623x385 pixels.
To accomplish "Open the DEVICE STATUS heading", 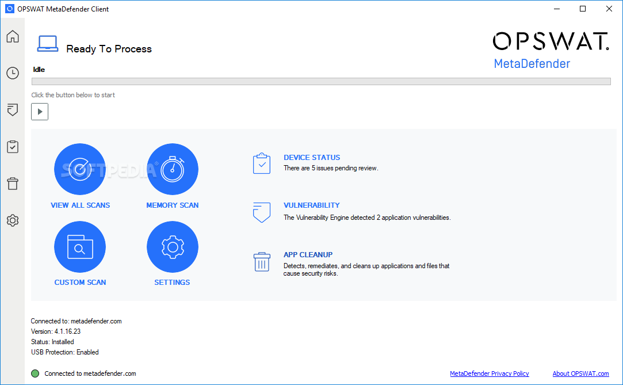I will (x=312, y=158).
